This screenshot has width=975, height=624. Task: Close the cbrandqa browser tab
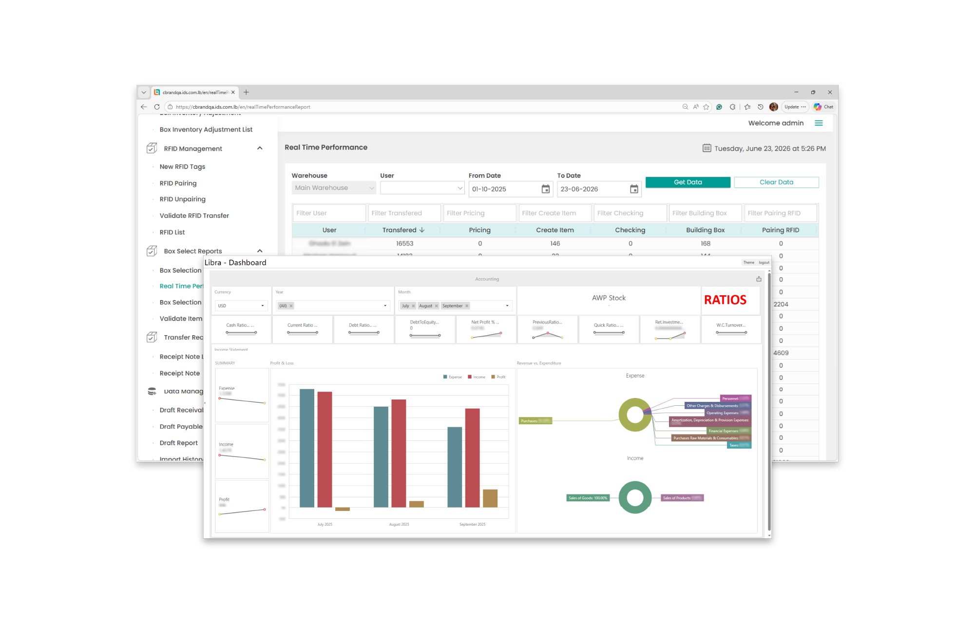coord(233,92)
